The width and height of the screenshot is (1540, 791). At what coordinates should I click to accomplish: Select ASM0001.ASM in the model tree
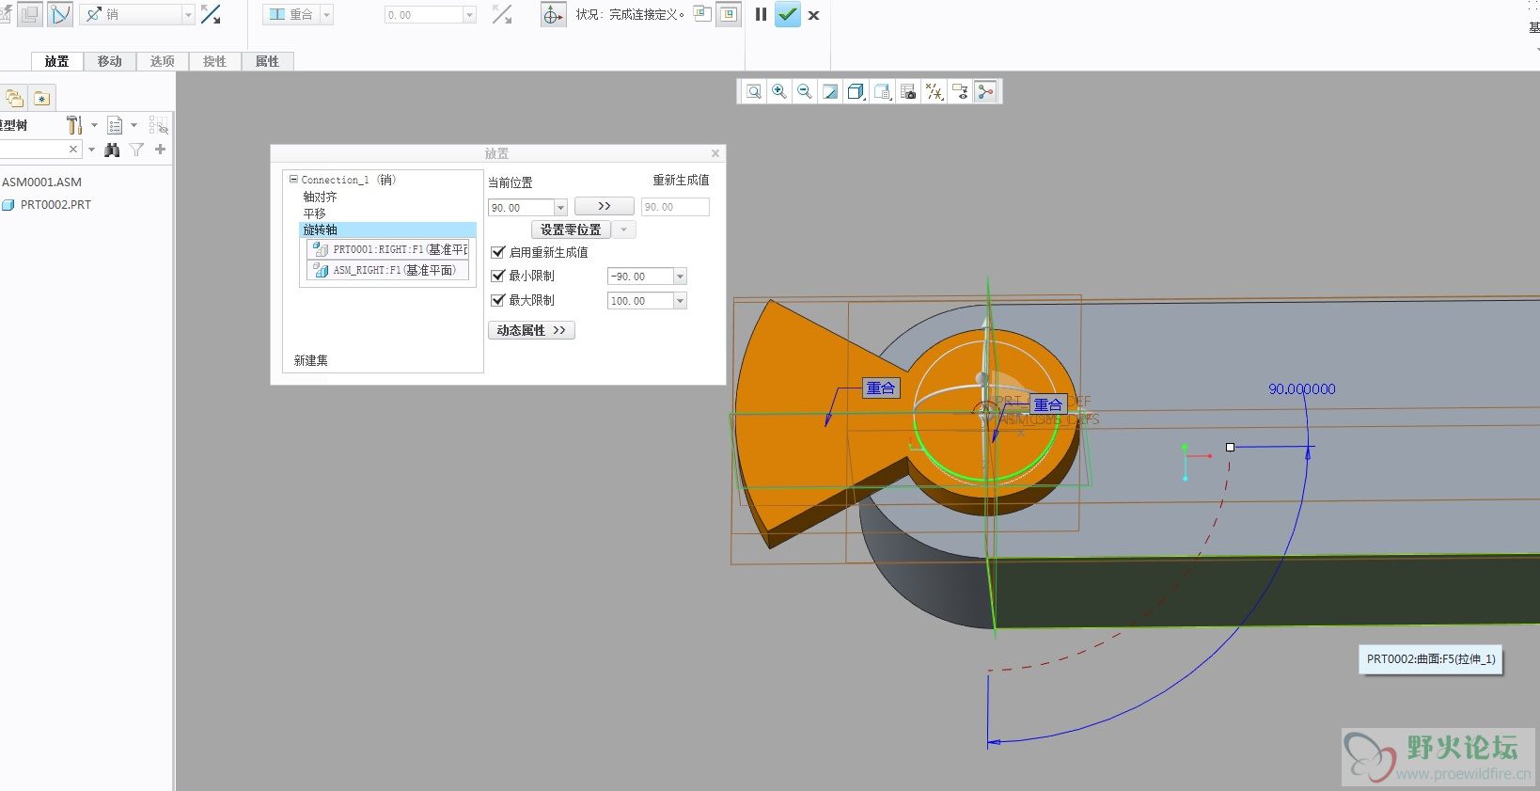coord(41,182)
